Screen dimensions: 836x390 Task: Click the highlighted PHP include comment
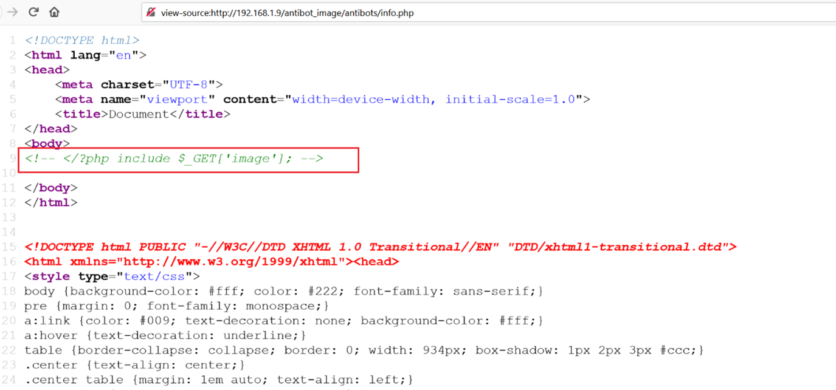(174, 159)
